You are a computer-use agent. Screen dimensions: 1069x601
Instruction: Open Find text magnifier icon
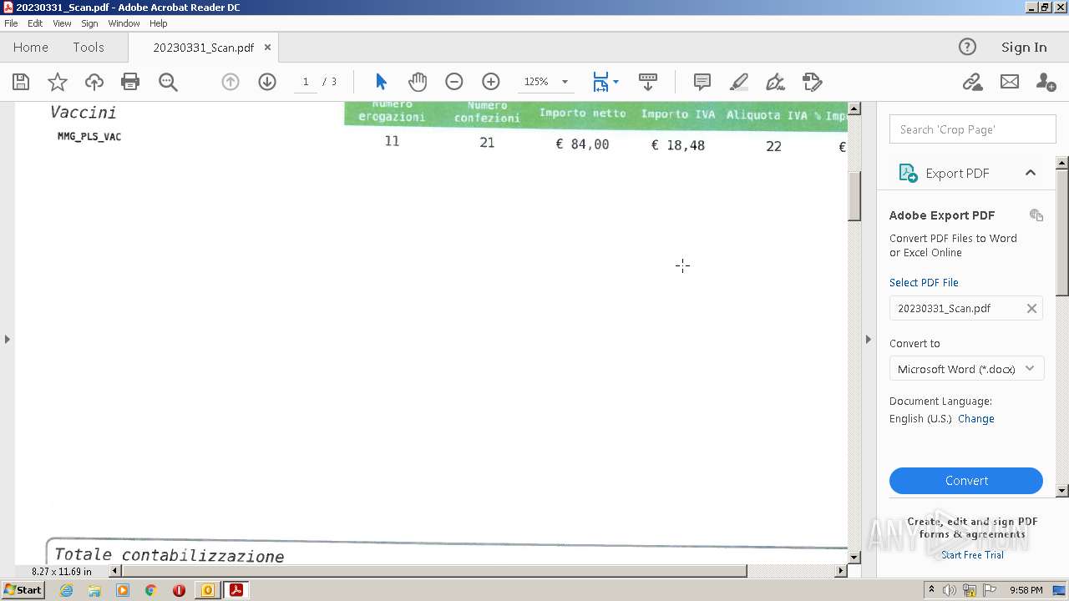(168, 82)
